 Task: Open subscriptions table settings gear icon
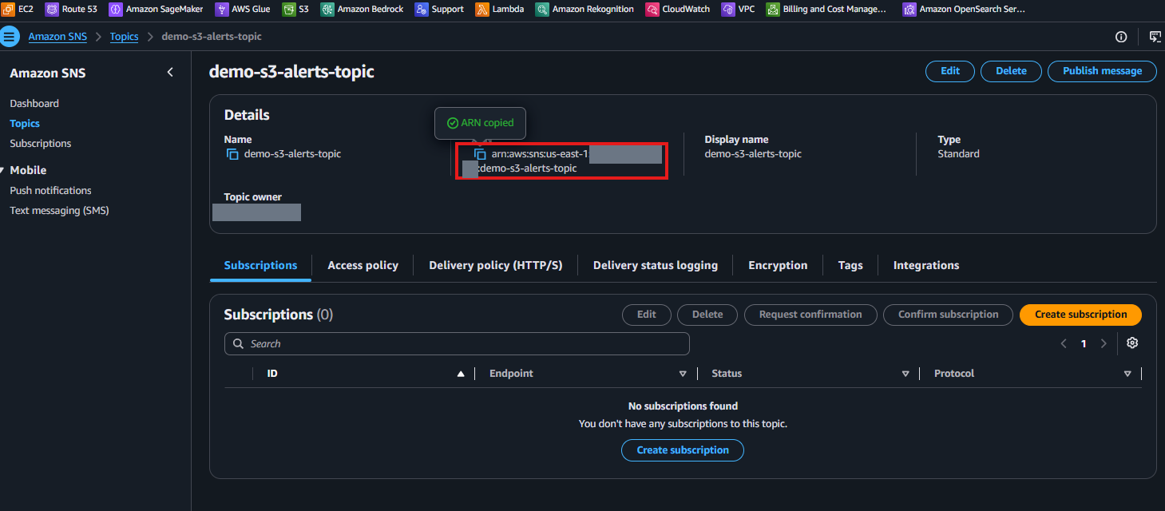click(x=1132, y=343)
